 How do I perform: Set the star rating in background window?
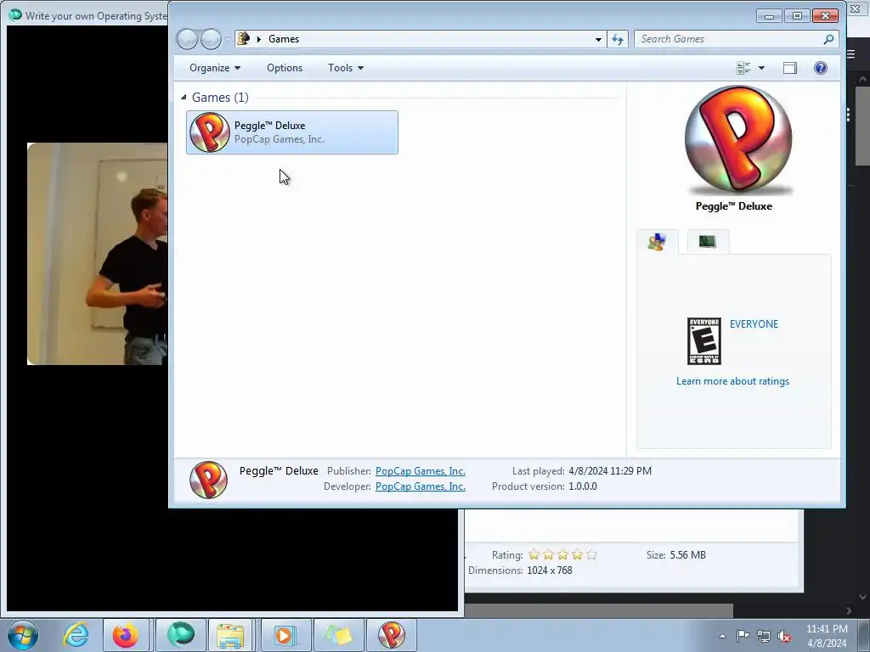click(562, 554)
